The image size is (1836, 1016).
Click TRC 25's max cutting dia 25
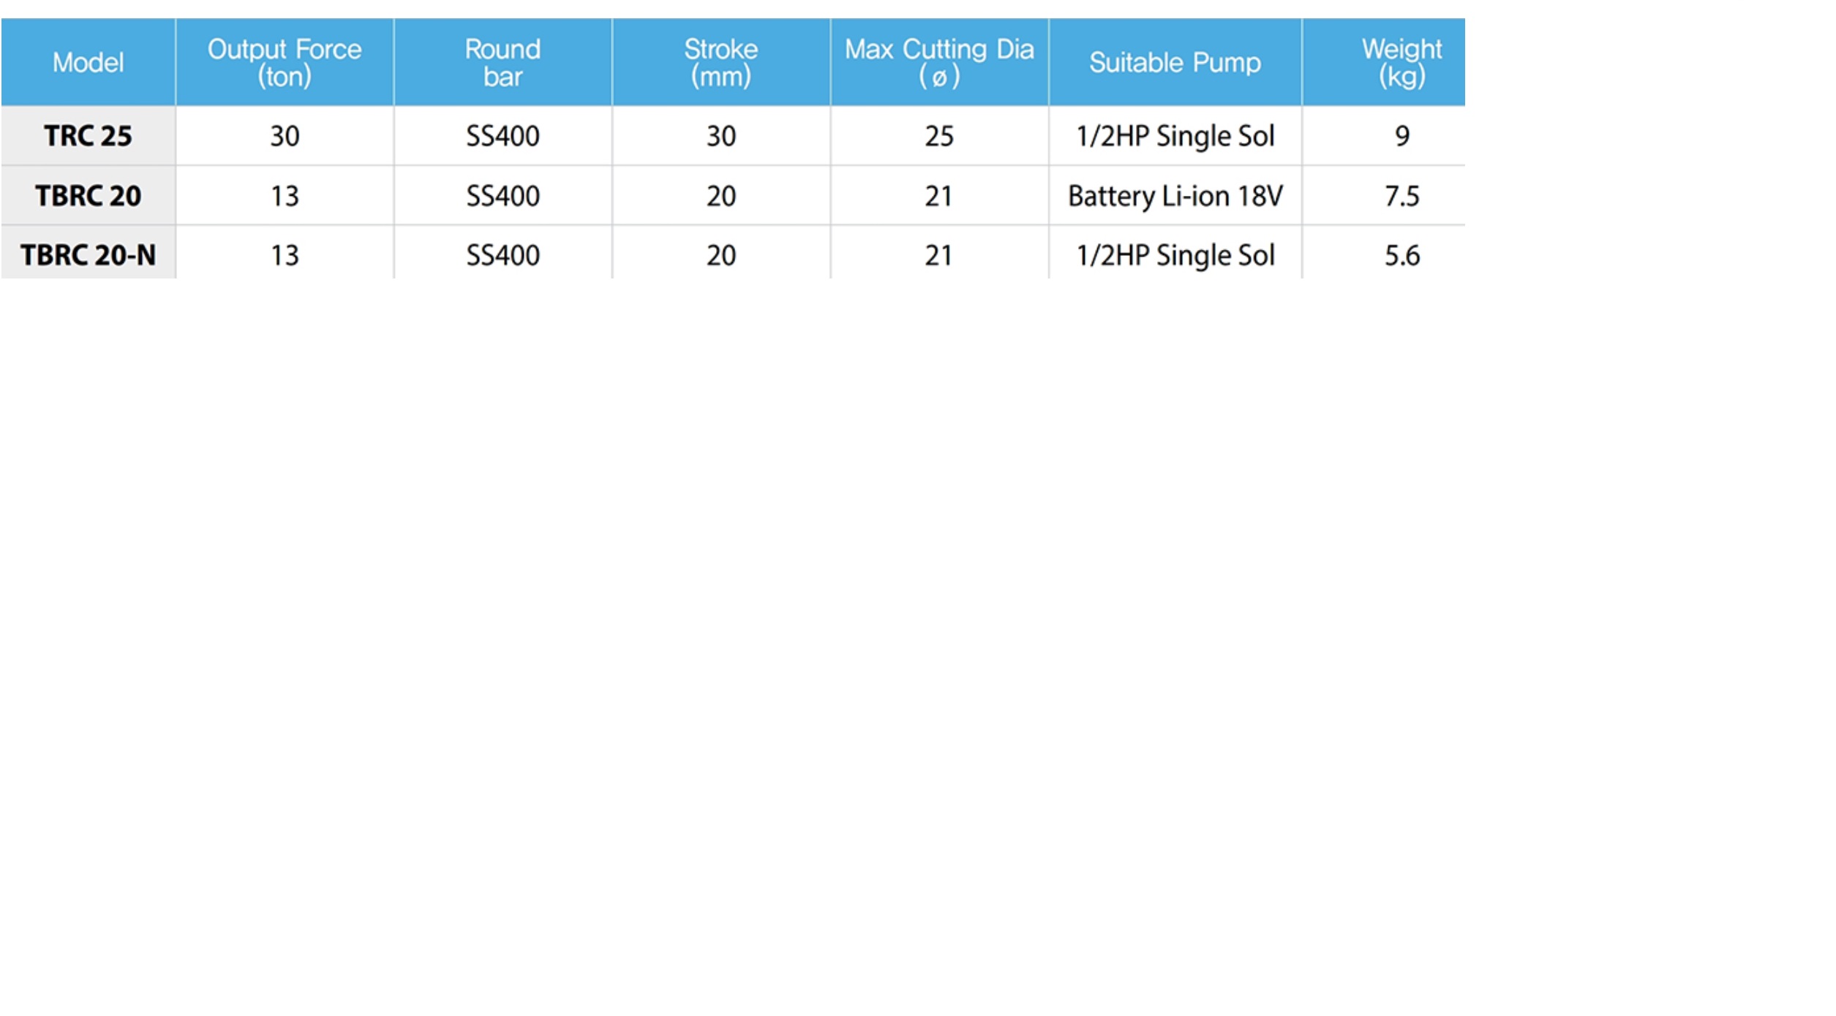(939, 136)
